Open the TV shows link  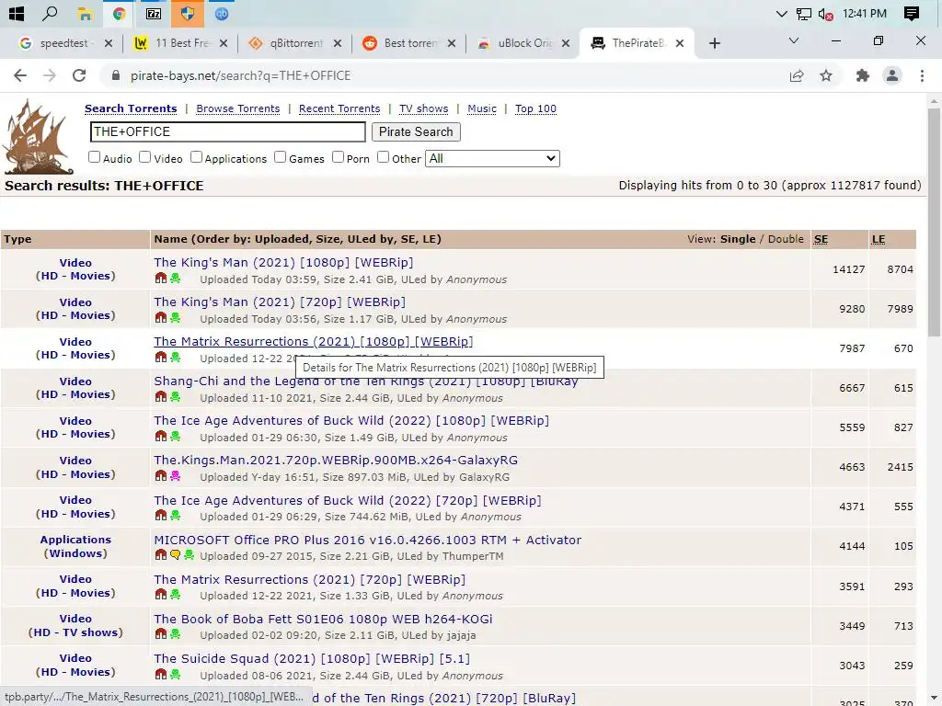[423, 108]
